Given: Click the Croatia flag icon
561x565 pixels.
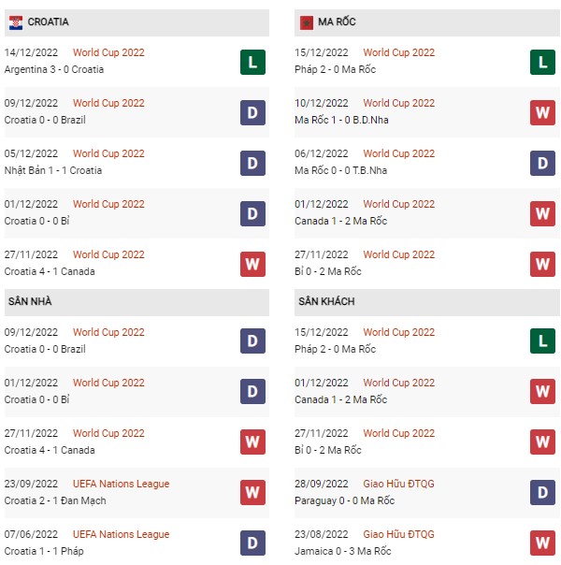Looking at the screenshot, I should (x=16, y=22).
